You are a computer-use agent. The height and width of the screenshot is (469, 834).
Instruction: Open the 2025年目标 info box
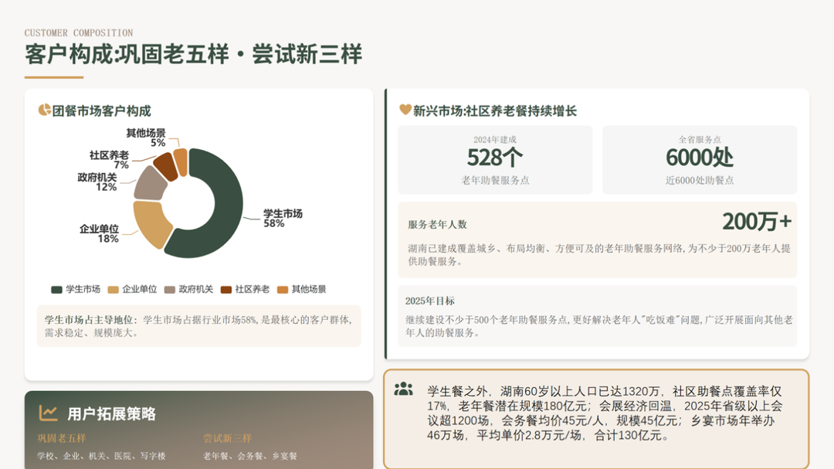point(597,316)
